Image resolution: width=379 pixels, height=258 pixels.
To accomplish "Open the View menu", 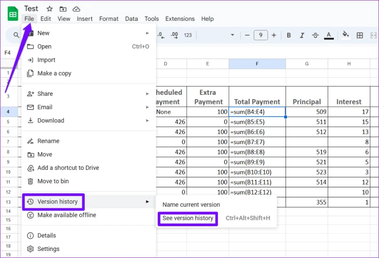I will point(64,18).
